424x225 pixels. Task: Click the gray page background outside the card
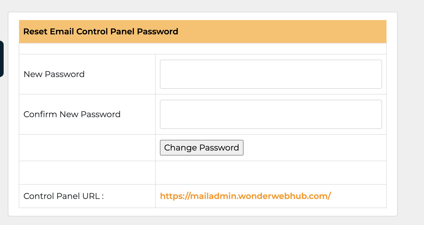pos(411,104)
